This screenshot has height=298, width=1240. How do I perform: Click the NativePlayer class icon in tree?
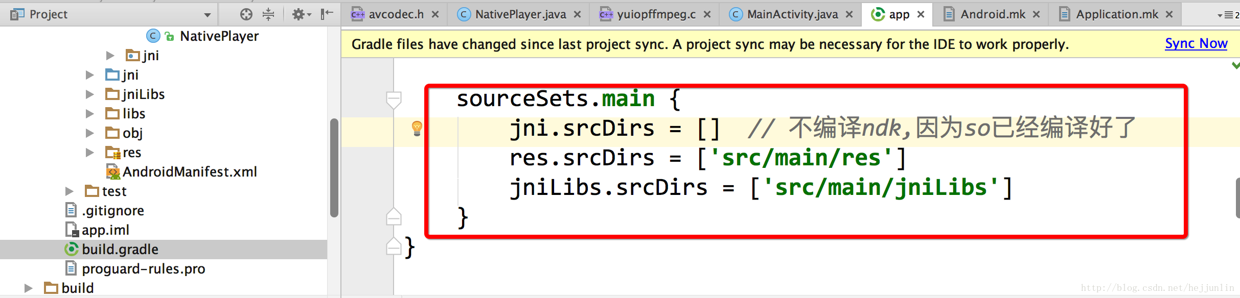point(153,36)
